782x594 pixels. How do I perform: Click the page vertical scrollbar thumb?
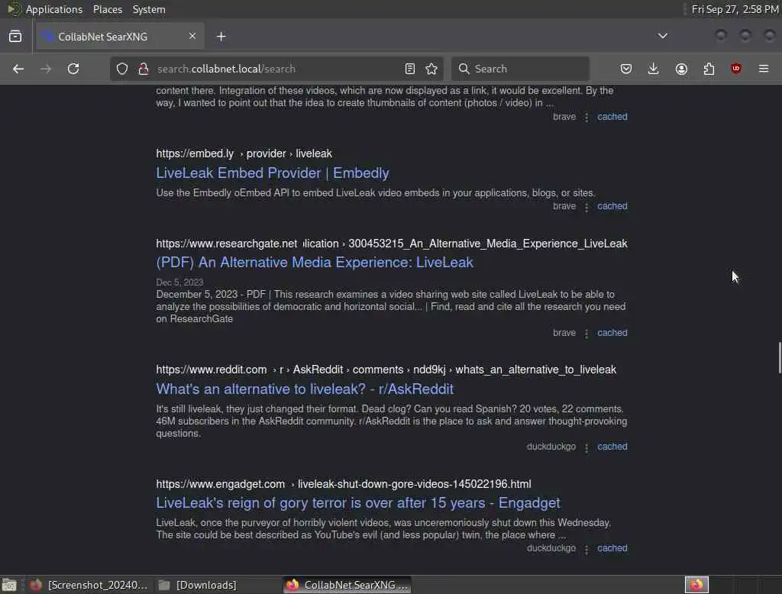point(779,357)
